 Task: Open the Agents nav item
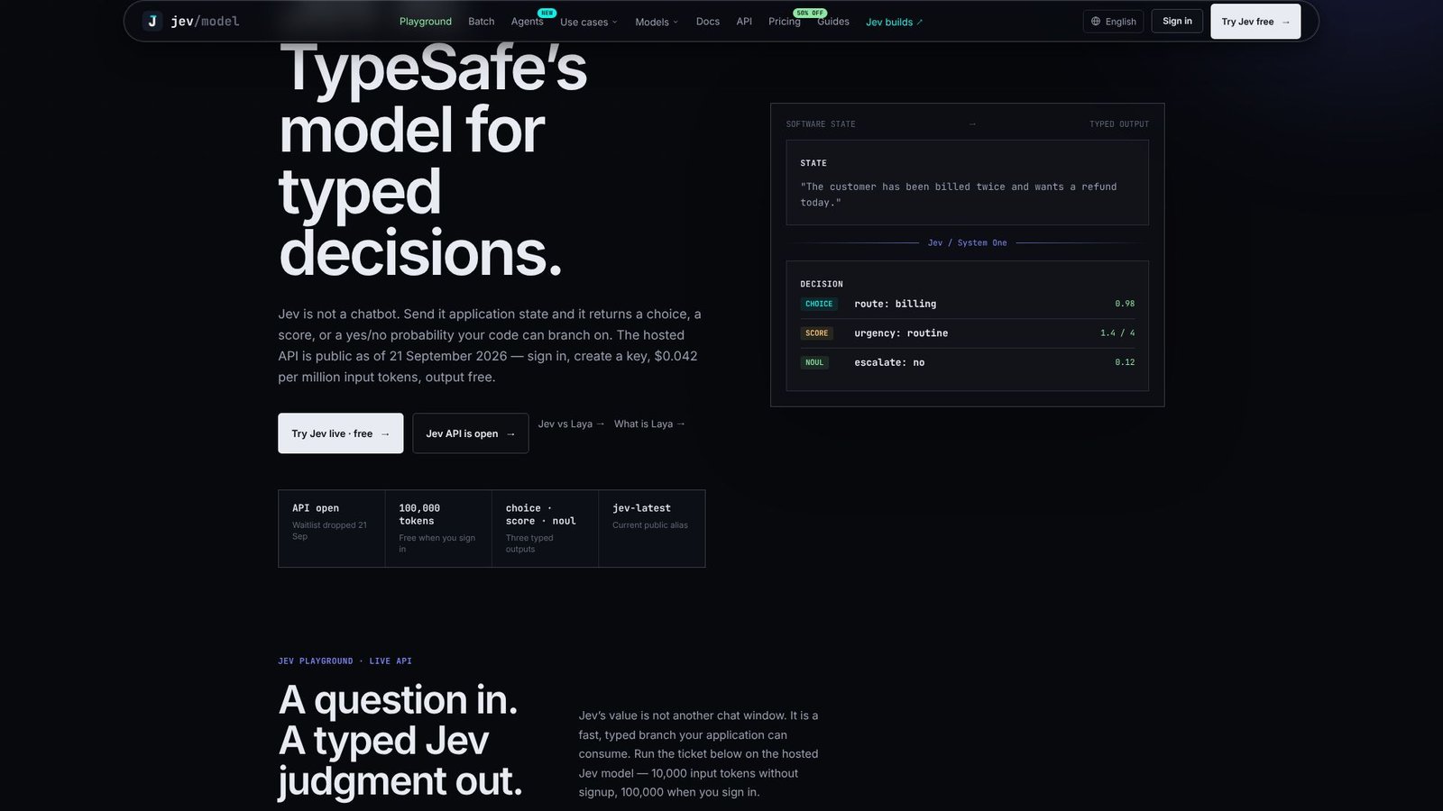click(527, 22)
